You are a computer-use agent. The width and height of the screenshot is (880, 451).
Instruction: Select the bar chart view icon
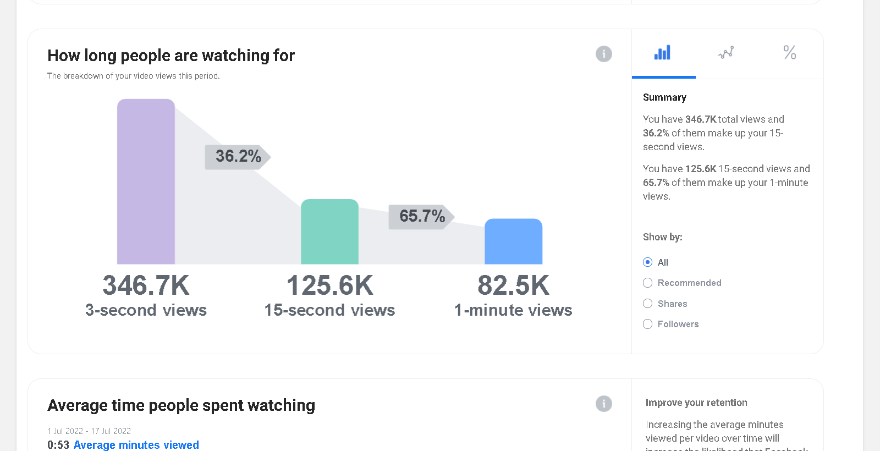[662, 53]
